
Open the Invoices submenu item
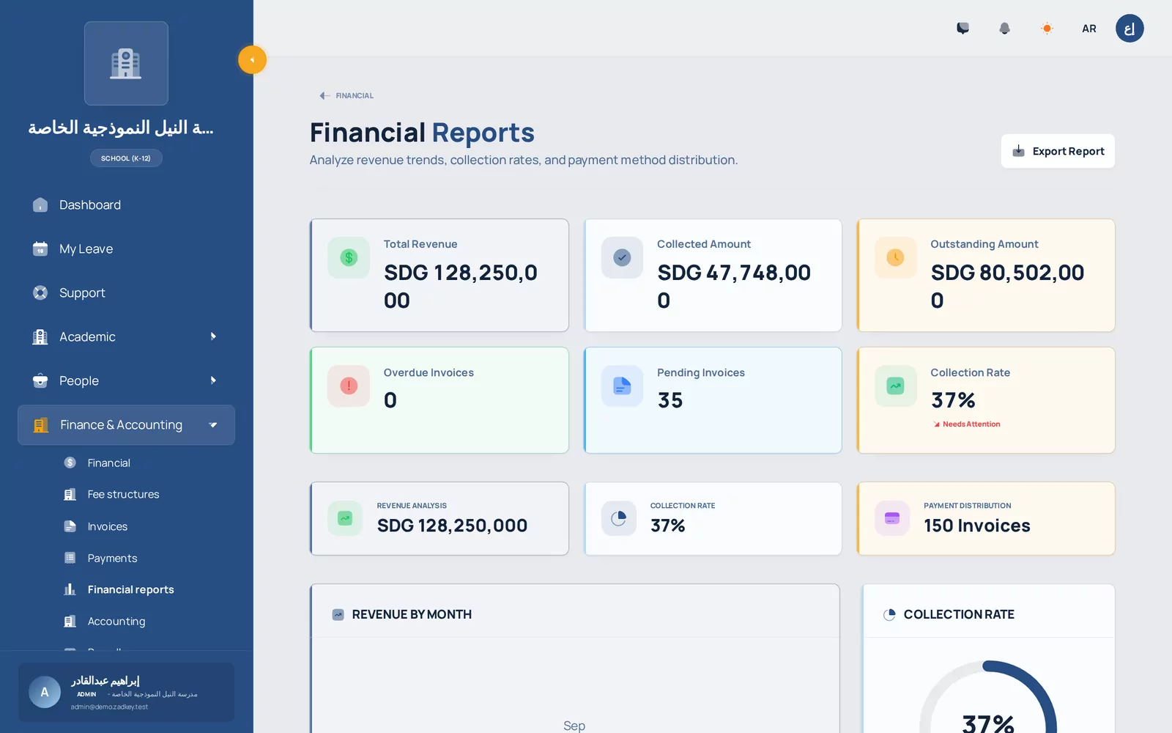107,527
